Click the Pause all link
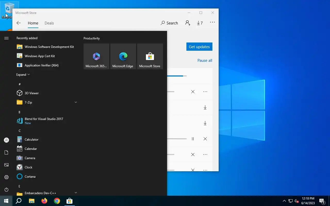330x206 pixels. [x=205, y=61]
